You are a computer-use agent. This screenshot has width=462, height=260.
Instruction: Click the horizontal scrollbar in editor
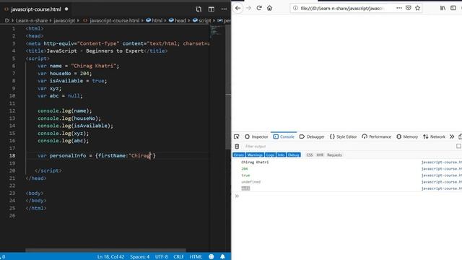pos(105,251)
